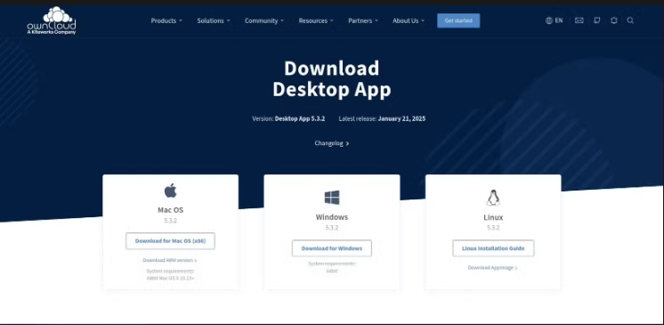
Task: Open the Community menu
Action: click(x=264, y=20)
